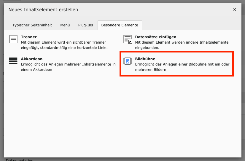The height and width of the screenshot is (161, 245).
Task: Select the Besondere Elemente tab
Action: pos(120,25)
